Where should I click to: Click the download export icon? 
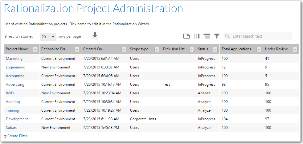coord(95,36)
